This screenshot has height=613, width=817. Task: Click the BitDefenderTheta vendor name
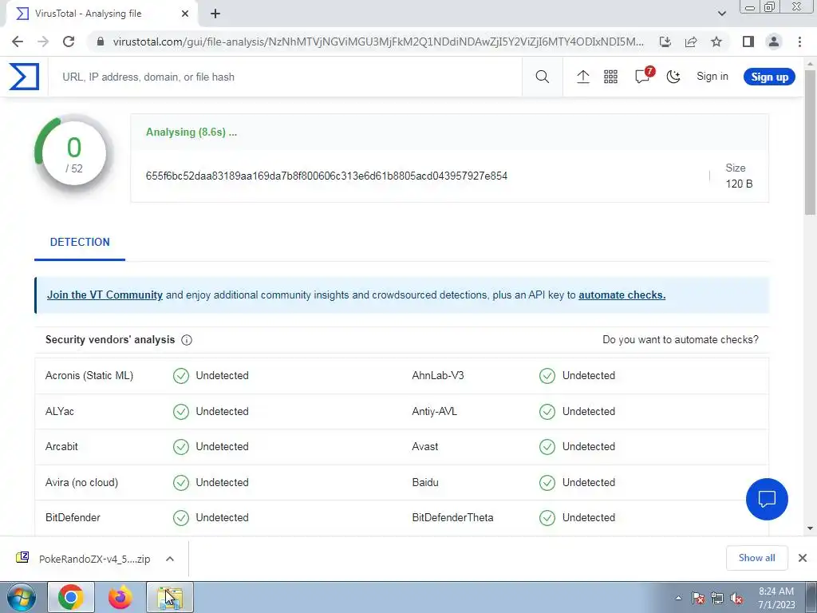(x=452, y=517)
